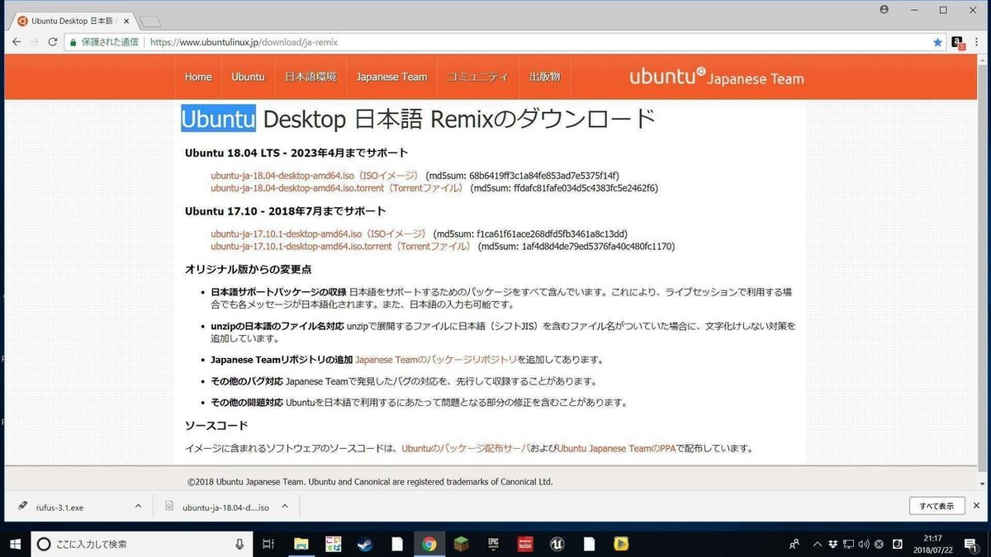The width and height of the screenshot is (991, 557).
Task: Click the green secure padlock icon
Action: pyautogui.click(x=73, y=42)
